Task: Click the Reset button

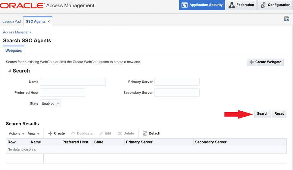Action: pos(279,114)
